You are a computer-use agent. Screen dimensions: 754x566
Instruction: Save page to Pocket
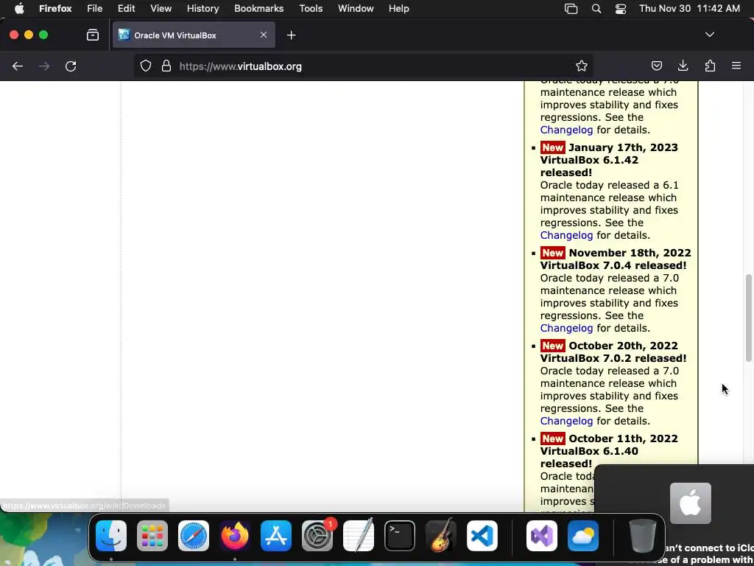coord(656,66)
